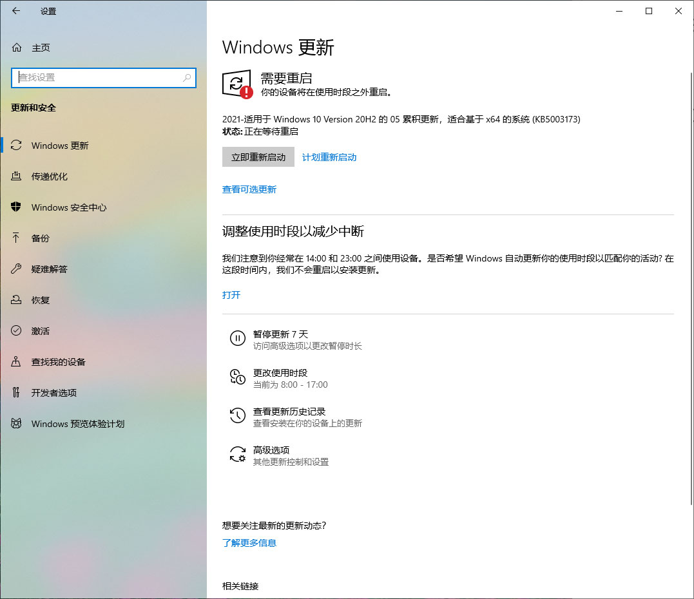Click inside the 查找设置 search box
694x599 pixels.
pyautogui.click(x=103, y=77)
